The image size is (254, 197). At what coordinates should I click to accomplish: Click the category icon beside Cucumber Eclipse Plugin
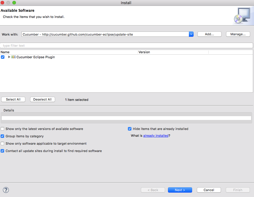point(14,57)
